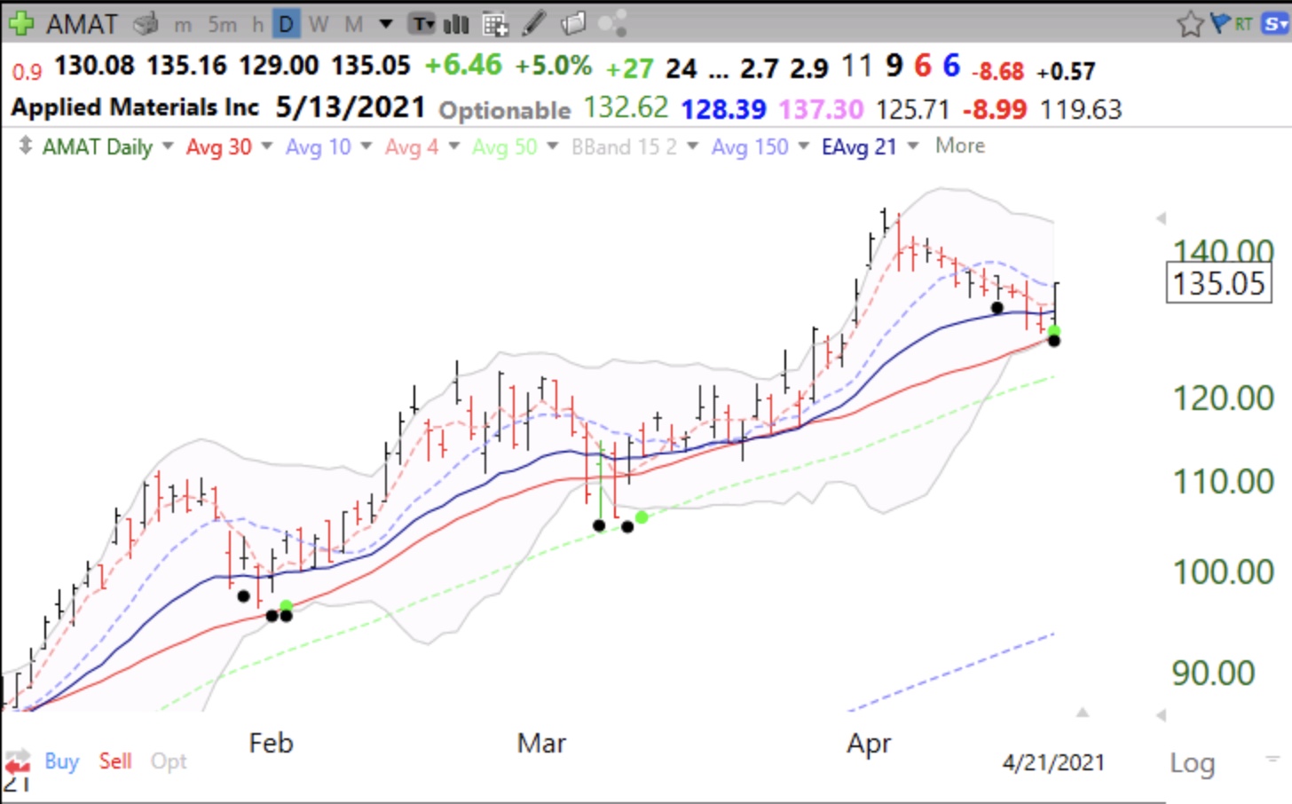Toggle the Log scale option
Image resolution: width=1292 pixels, height=804 pixels.
pos(1192,763)
